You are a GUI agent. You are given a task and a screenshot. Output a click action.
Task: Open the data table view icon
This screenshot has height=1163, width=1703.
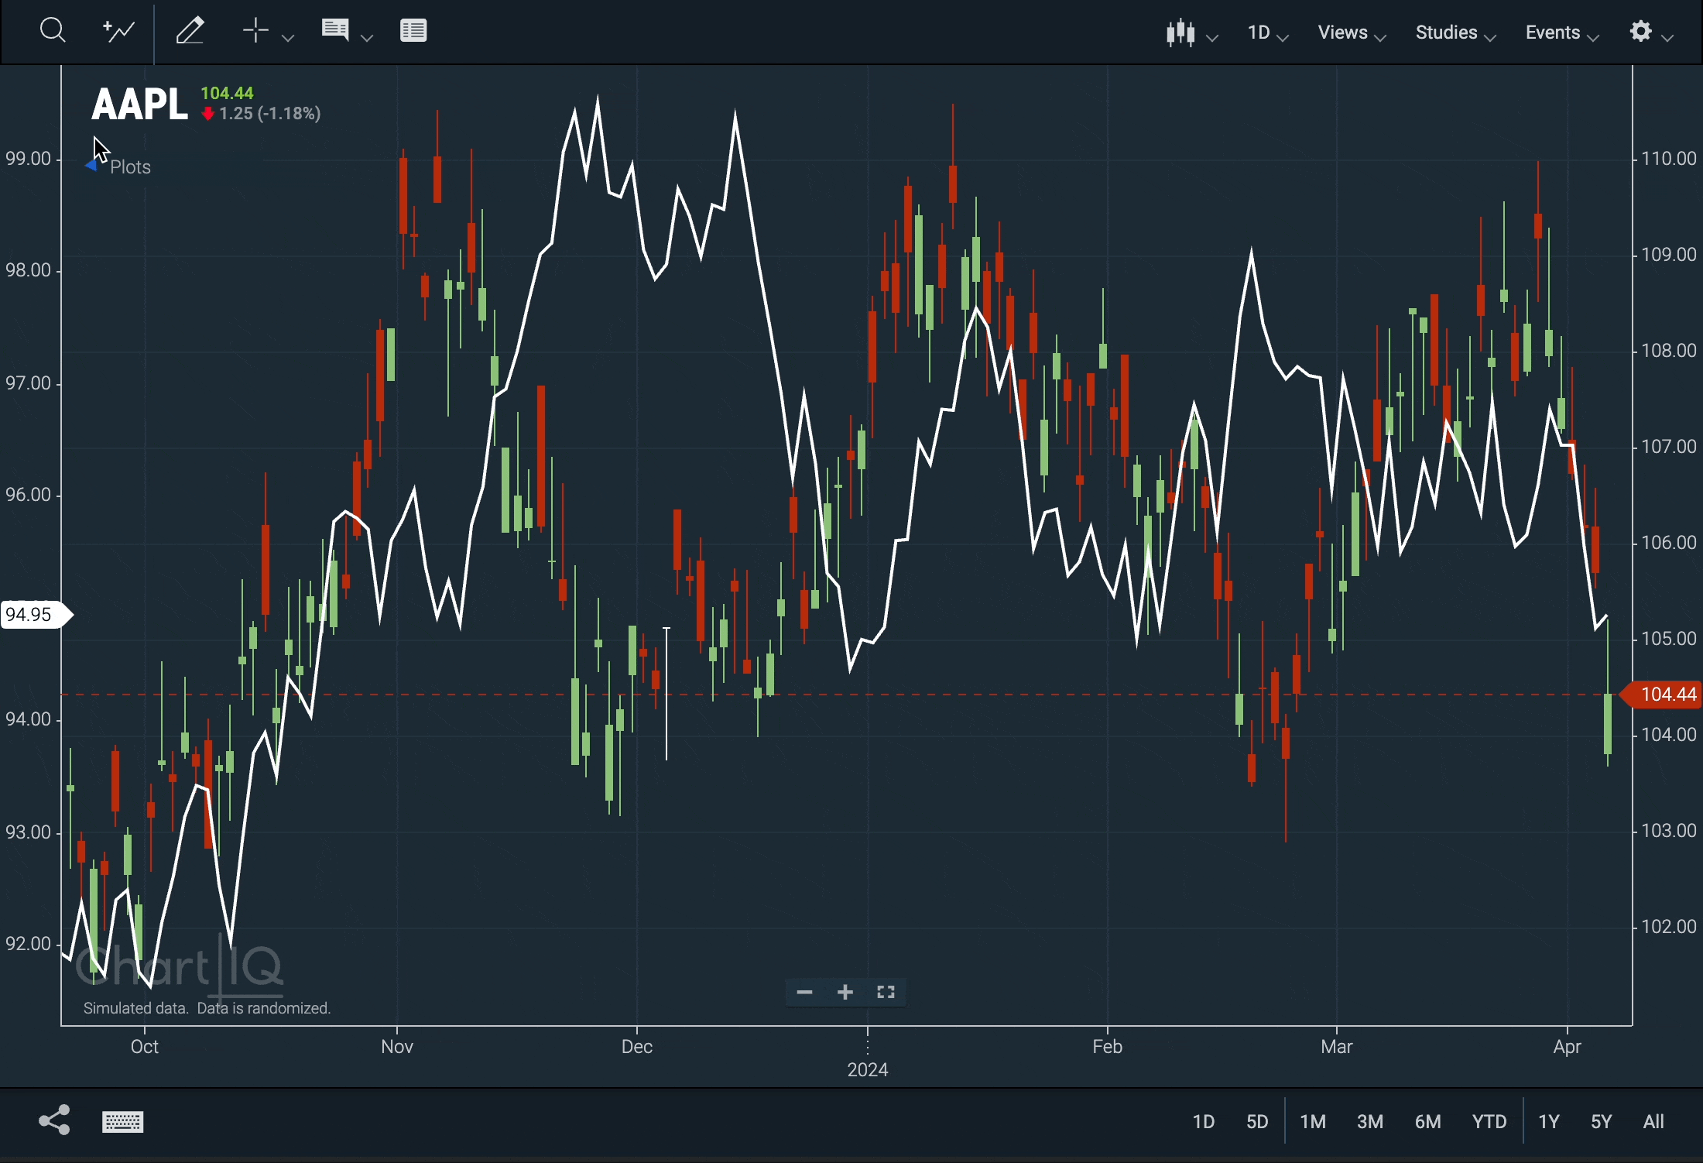[414, 31]
